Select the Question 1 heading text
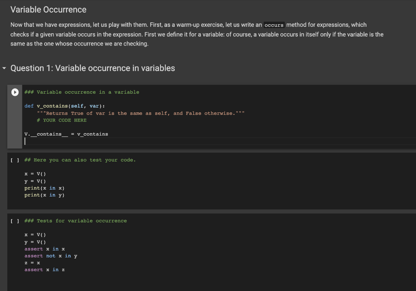Screen dimensions: 416x291 click(93, 68)
